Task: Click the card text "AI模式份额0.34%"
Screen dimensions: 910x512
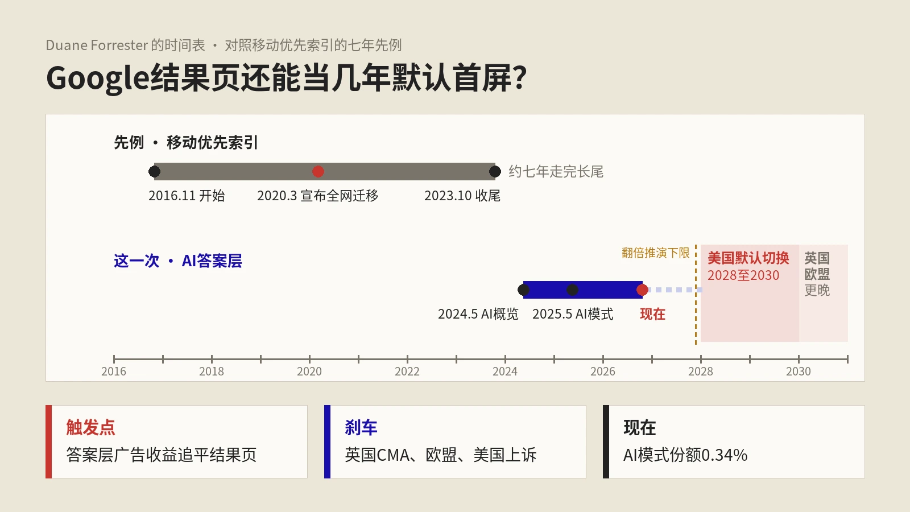Action: pos(685,455)
